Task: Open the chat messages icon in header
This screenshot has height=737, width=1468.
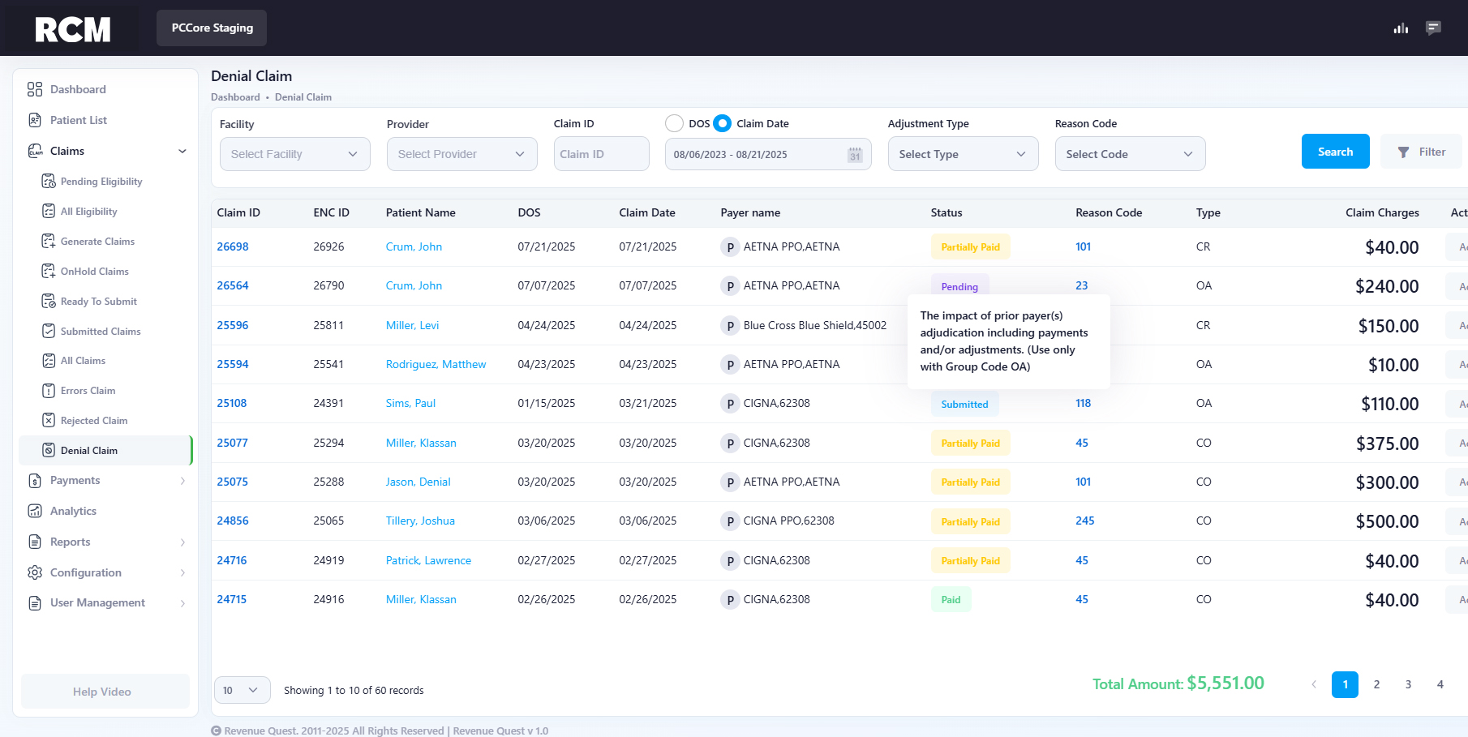Action: [1433, 28]
